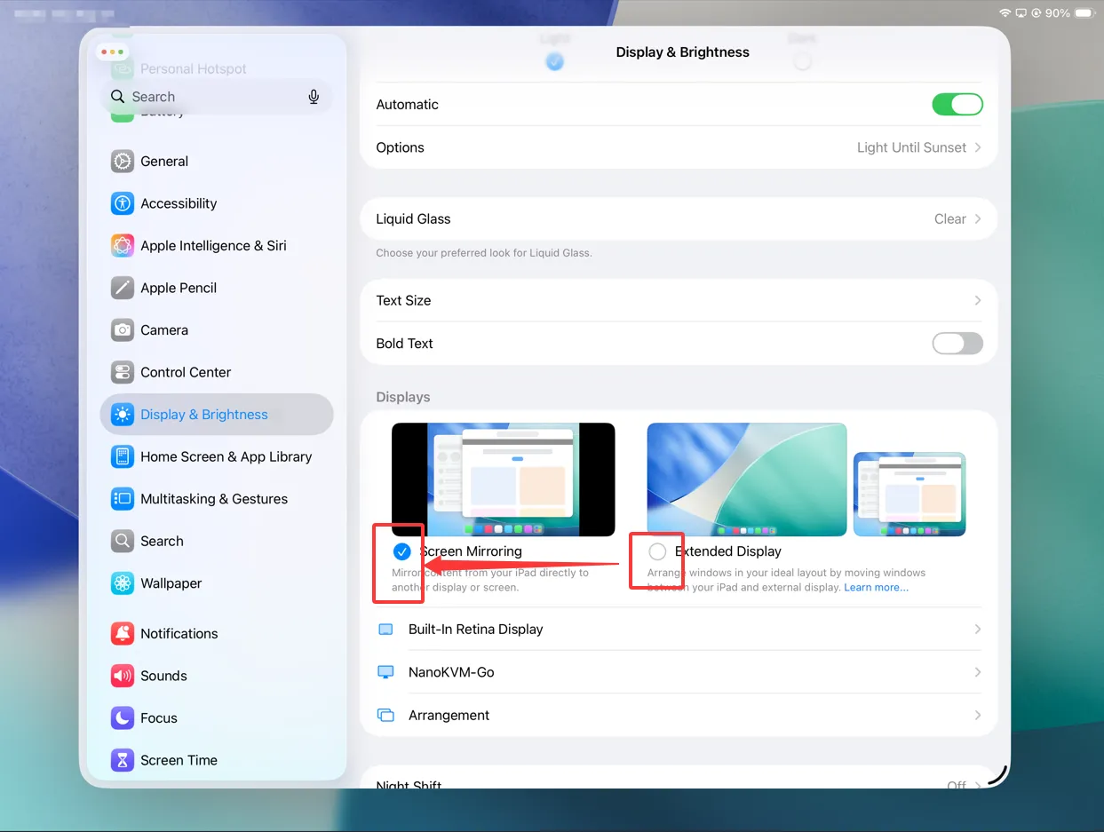Viewport: 1104px width, 832px height.
Task: Open the Focus moon icon
Action: [x=123, y=717]
